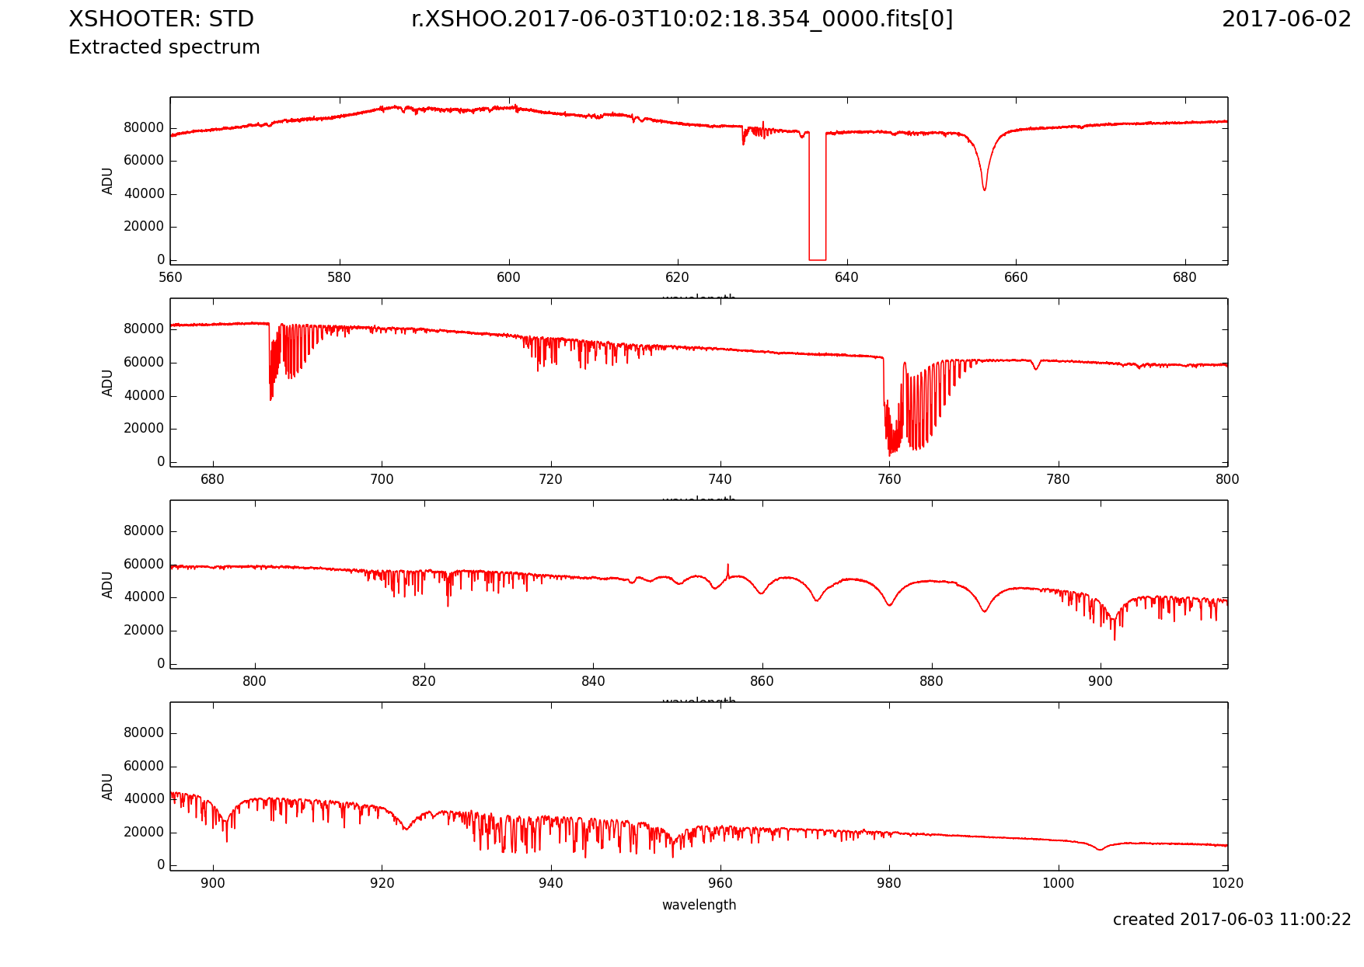Click the x-axis tick label "580"
1364x967 pixels.
point(340,277)
